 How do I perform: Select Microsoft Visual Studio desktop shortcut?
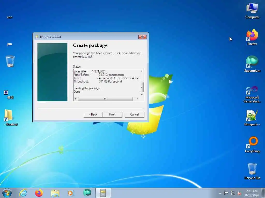[252, 94]
